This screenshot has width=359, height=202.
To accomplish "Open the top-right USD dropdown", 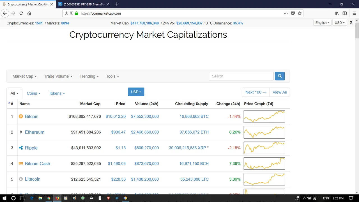I will [340, 23].
